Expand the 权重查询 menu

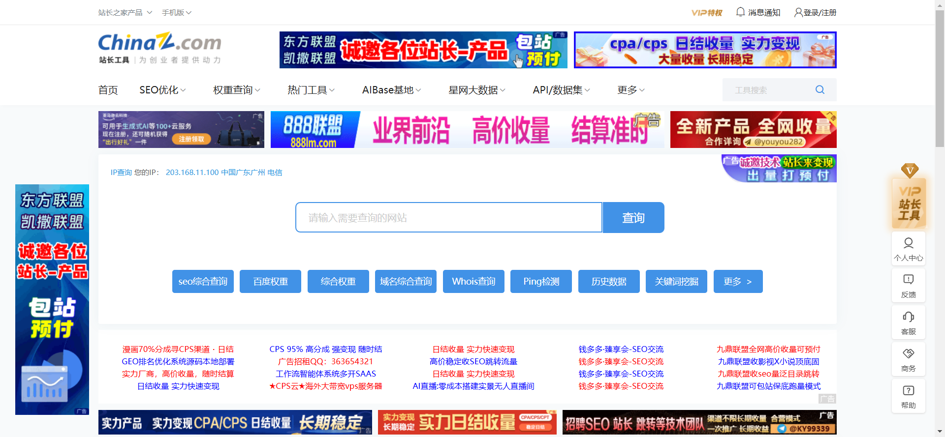(x=237, y=90)
